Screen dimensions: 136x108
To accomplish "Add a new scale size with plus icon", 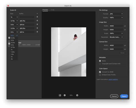I will 37,14.
